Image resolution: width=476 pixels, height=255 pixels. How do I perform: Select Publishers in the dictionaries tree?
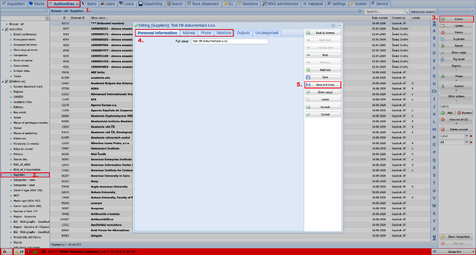click(x=20, y=138)
